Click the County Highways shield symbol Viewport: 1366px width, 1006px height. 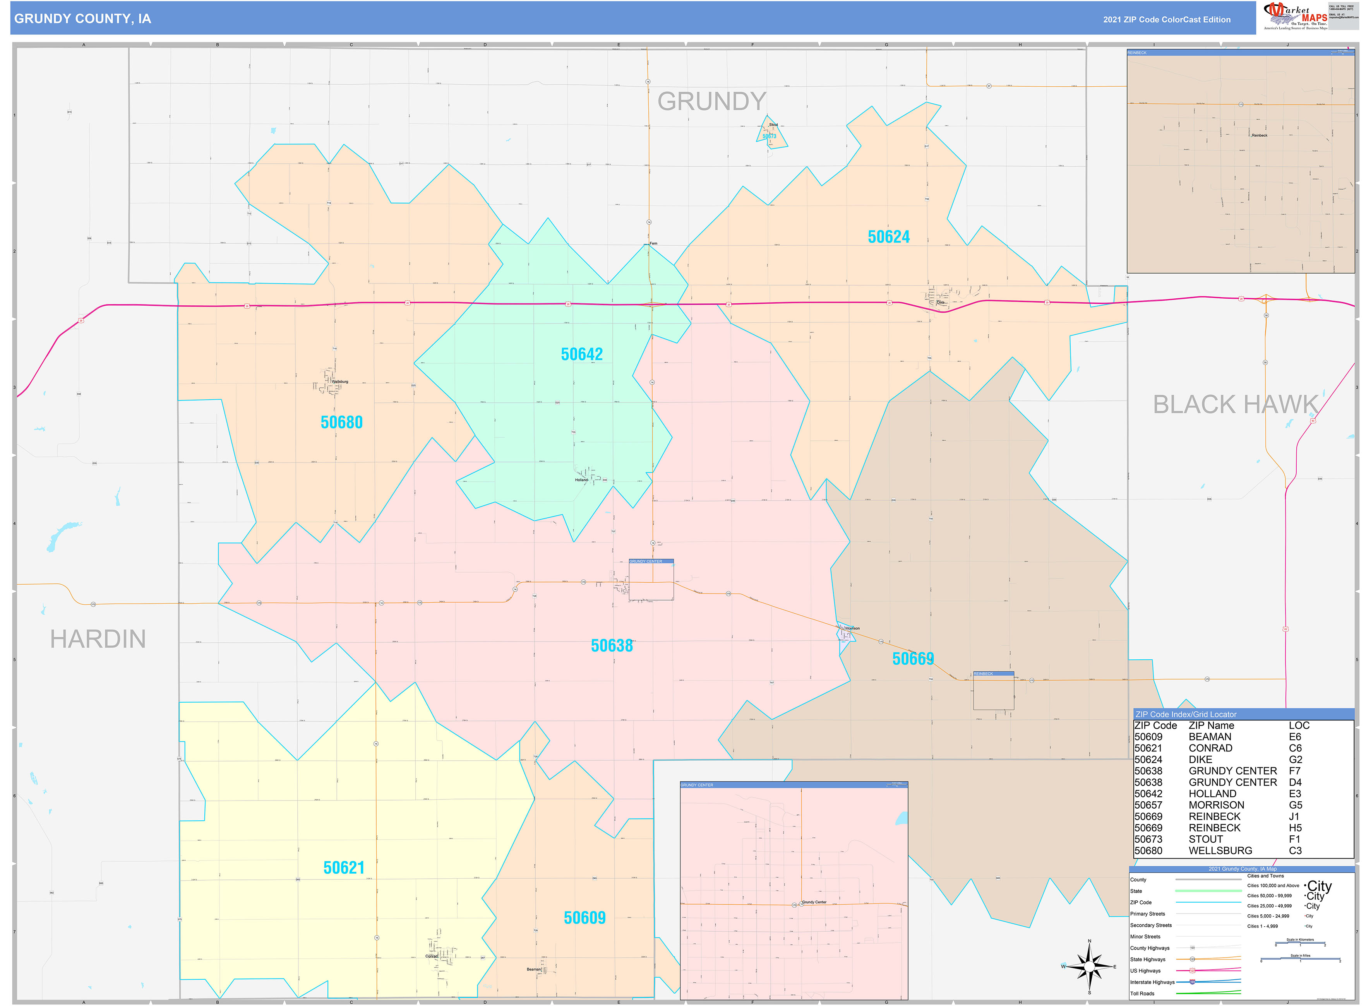click(x=1193, y=948)
